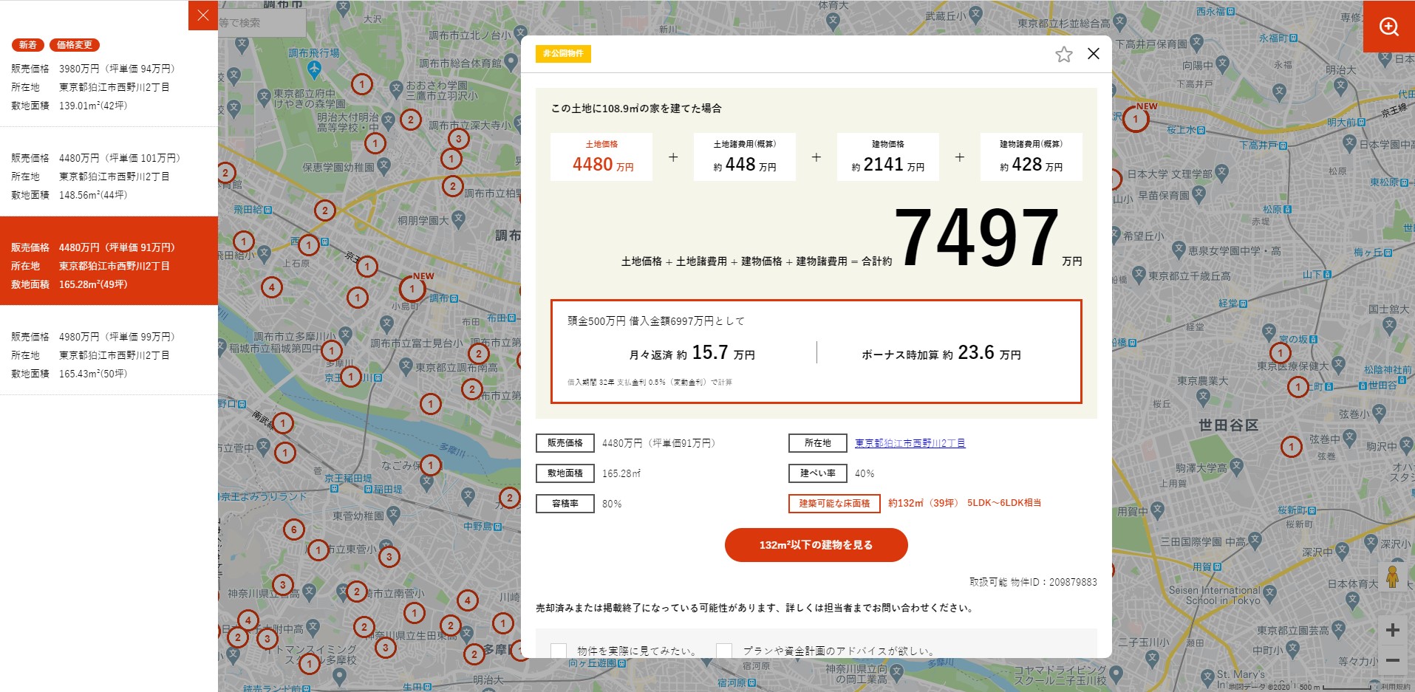Check 物件を実際に見てみたい checkbox
This screenshot has height=692, width=1415.
click(x=559, y=651)
